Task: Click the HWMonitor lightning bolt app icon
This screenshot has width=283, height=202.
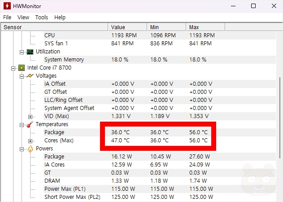Action: click(7, 6)
